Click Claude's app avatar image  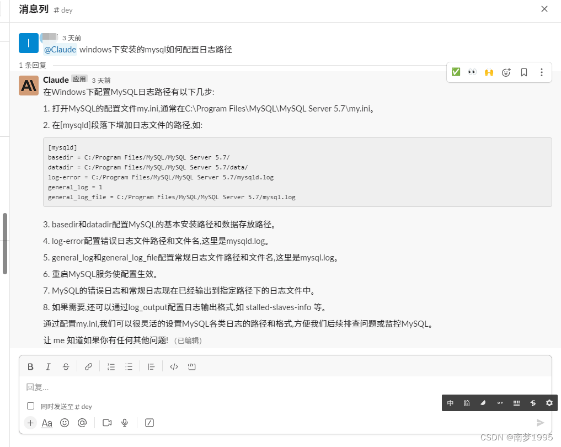pos(29,86)
